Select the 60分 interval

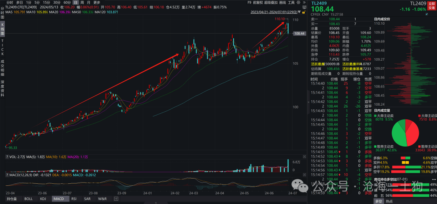pyautogui.click(x=67, y=2)
